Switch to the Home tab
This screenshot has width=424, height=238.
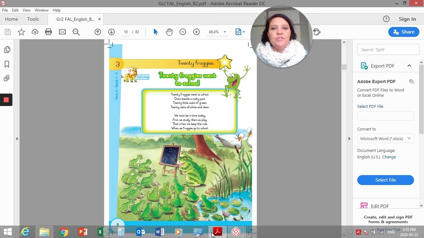[x=12, y=19]
